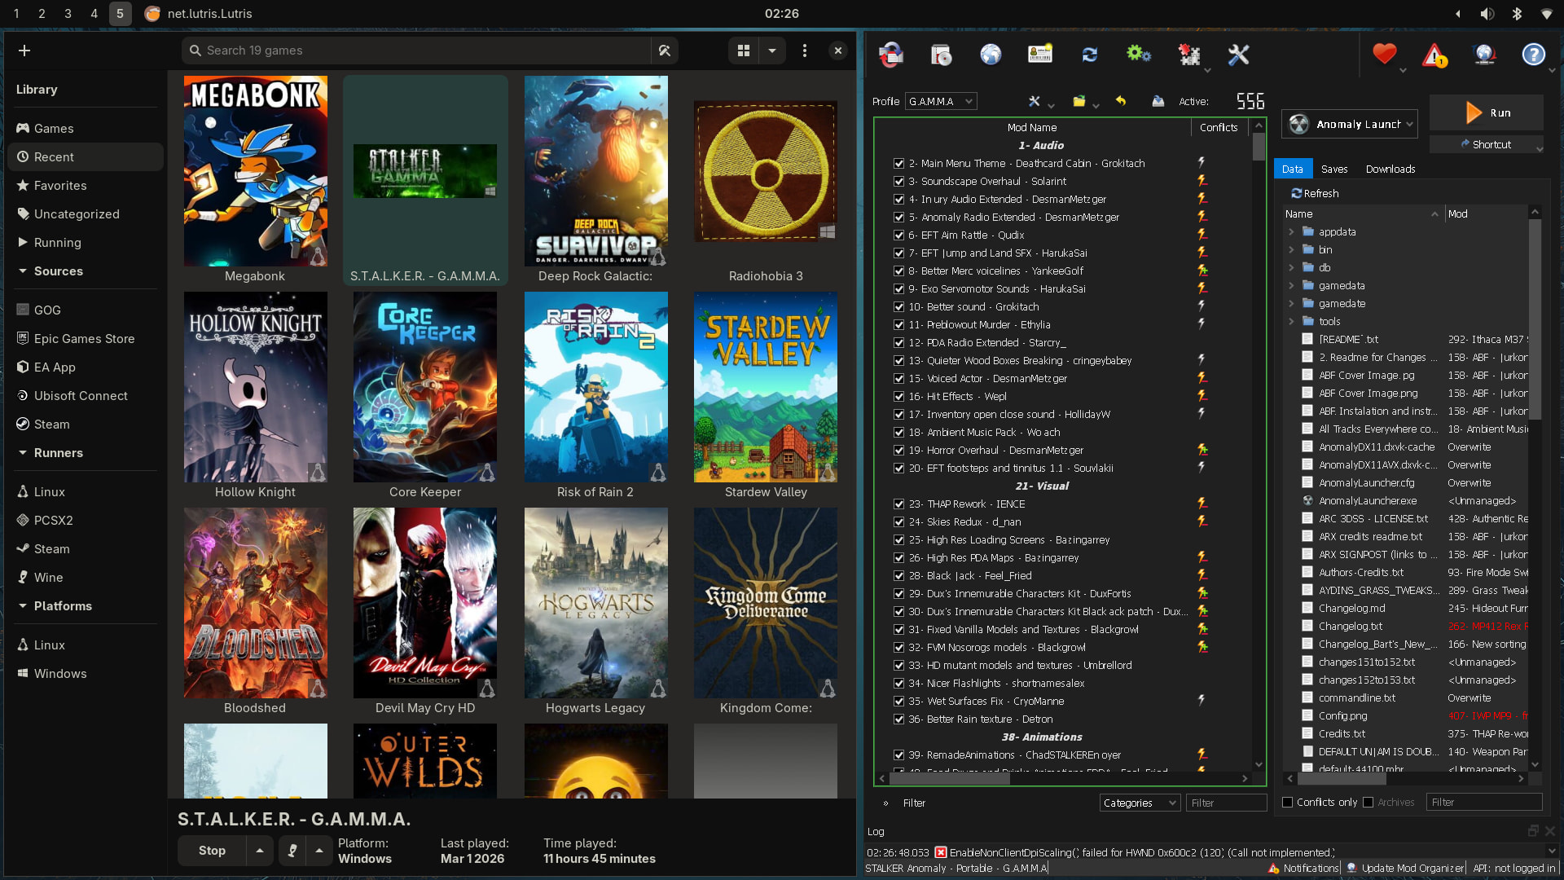
Task: Open the G.A.M.M.A profile dropdown
Action: point(941,102)
